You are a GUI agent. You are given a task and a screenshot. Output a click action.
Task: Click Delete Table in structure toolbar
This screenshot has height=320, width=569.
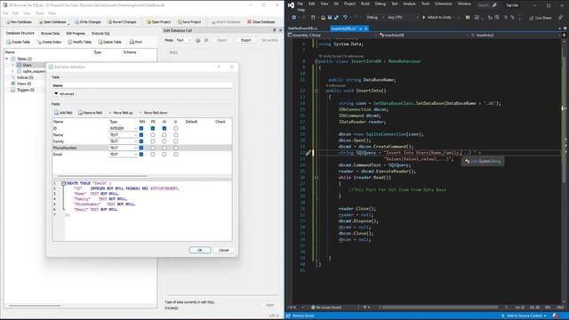point(109,42)
